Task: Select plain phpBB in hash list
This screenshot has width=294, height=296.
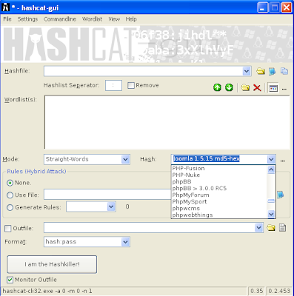Action: [x=219, y=182]
